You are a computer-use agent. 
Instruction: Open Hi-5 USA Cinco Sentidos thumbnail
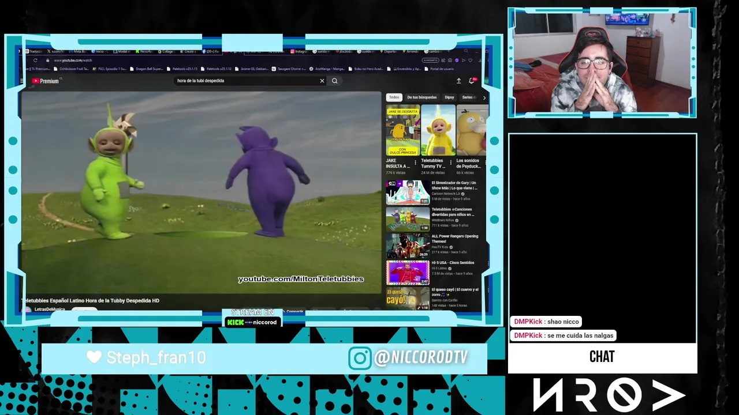click(408, 273)
